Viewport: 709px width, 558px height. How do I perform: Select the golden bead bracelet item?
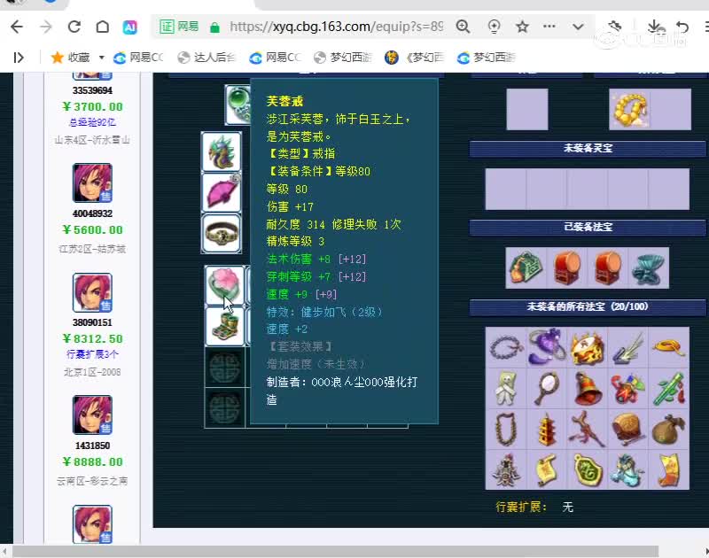629,109
